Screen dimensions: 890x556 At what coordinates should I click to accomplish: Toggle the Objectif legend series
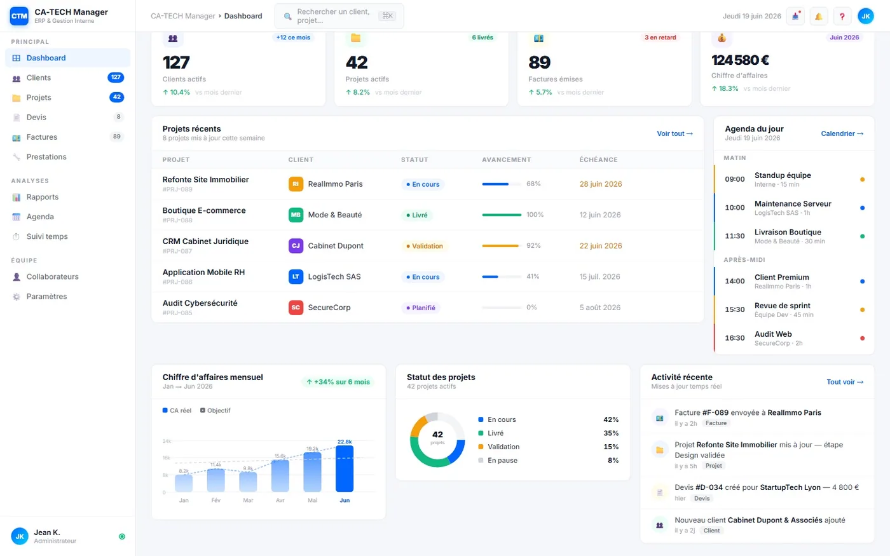tap(216, 410)
